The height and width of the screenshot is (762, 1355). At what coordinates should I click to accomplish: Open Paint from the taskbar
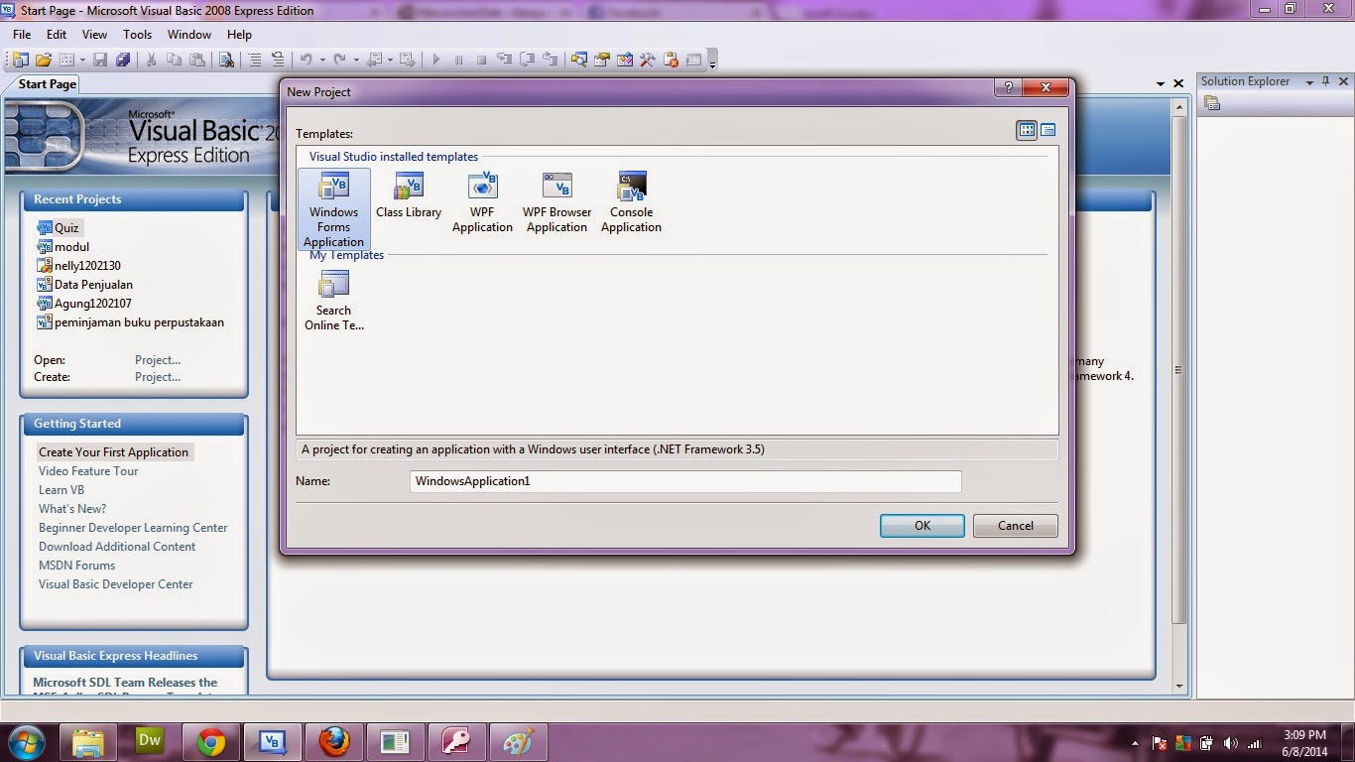(x=518, y=742)
